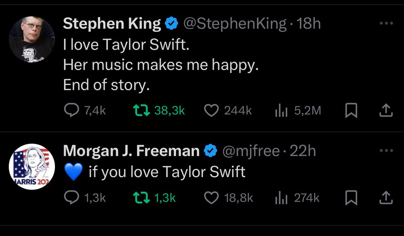Open Morgan J. Freeman's profile avatar
This screenshot has width=404, height=236.
(x=32, y=166)
